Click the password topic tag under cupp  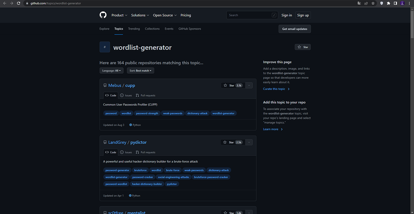[x=111, y=113]
